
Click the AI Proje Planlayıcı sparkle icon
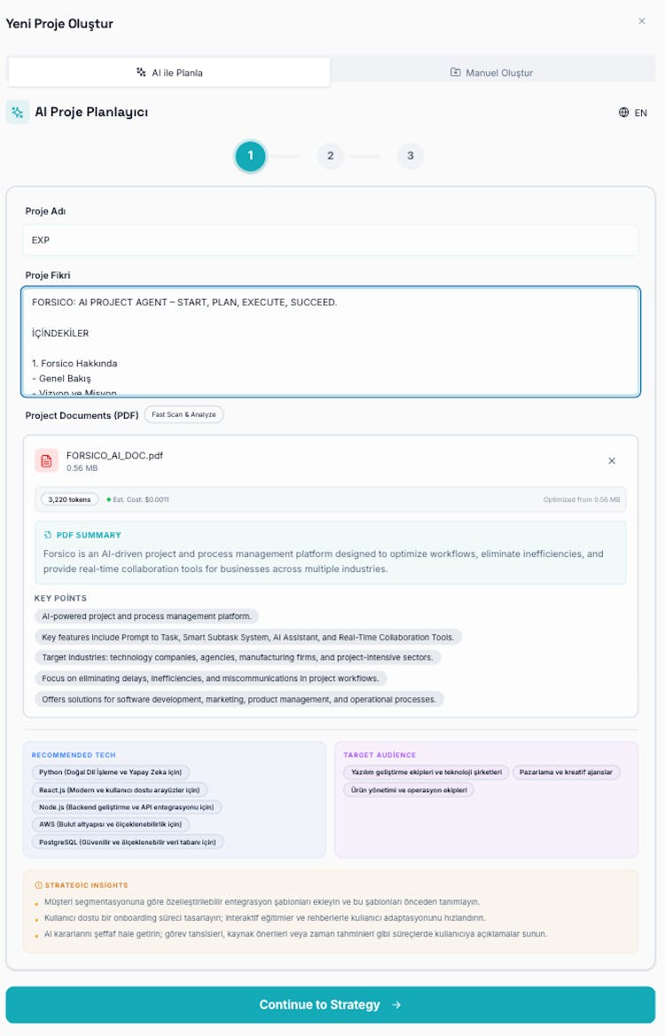click(18, 112)
